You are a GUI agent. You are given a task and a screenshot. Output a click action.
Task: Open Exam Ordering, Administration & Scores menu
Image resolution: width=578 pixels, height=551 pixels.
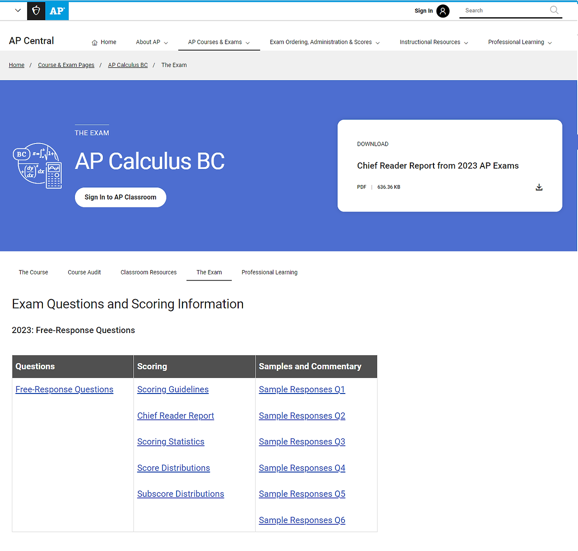click(325, 42)
